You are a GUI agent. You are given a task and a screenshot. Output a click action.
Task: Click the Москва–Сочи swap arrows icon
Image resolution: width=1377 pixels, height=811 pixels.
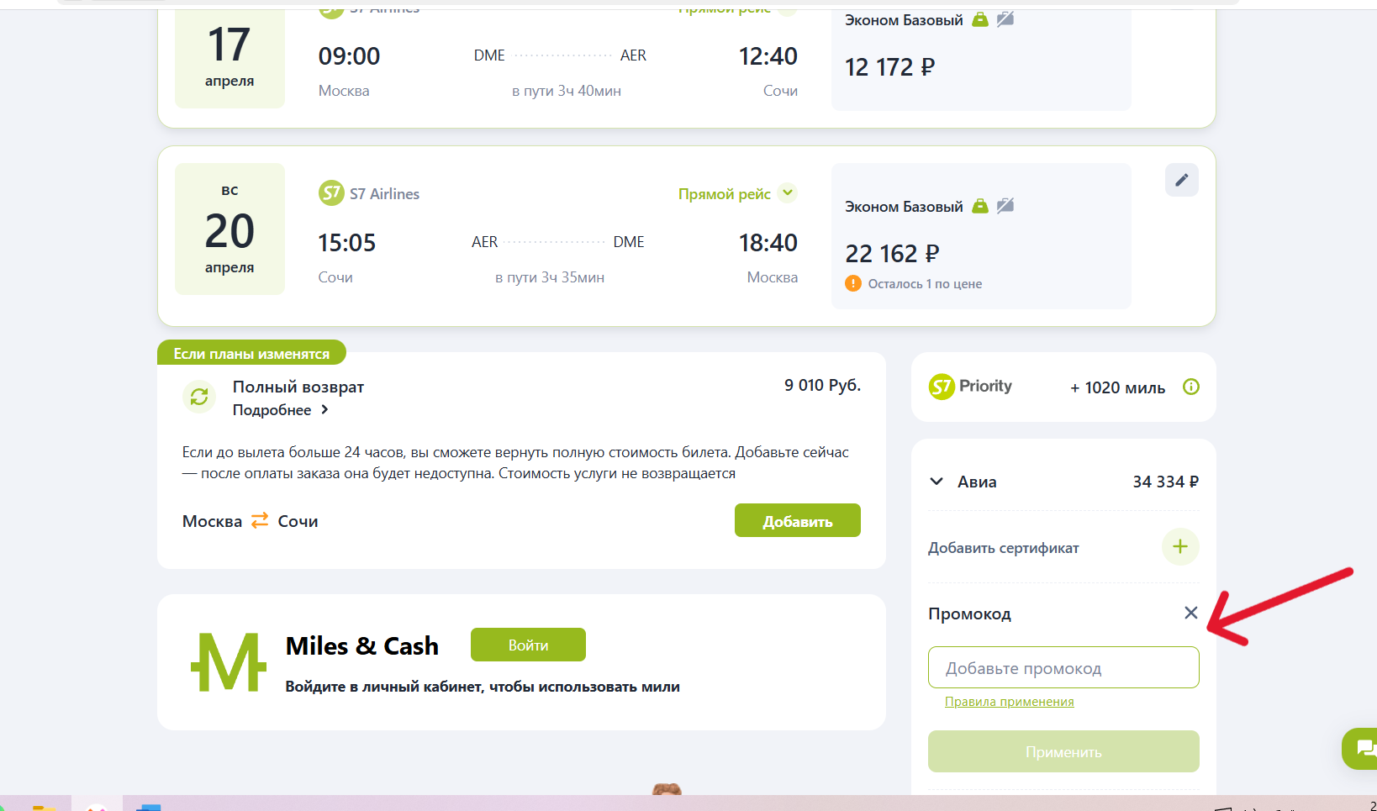tap(260, 520)
